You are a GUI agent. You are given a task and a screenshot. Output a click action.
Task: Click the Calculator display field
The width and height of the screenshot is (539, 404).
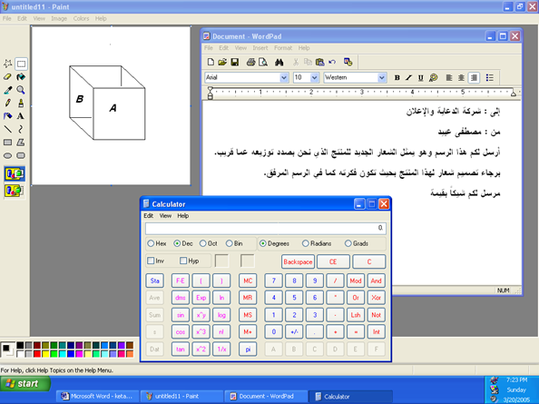(x=265, y=228)
